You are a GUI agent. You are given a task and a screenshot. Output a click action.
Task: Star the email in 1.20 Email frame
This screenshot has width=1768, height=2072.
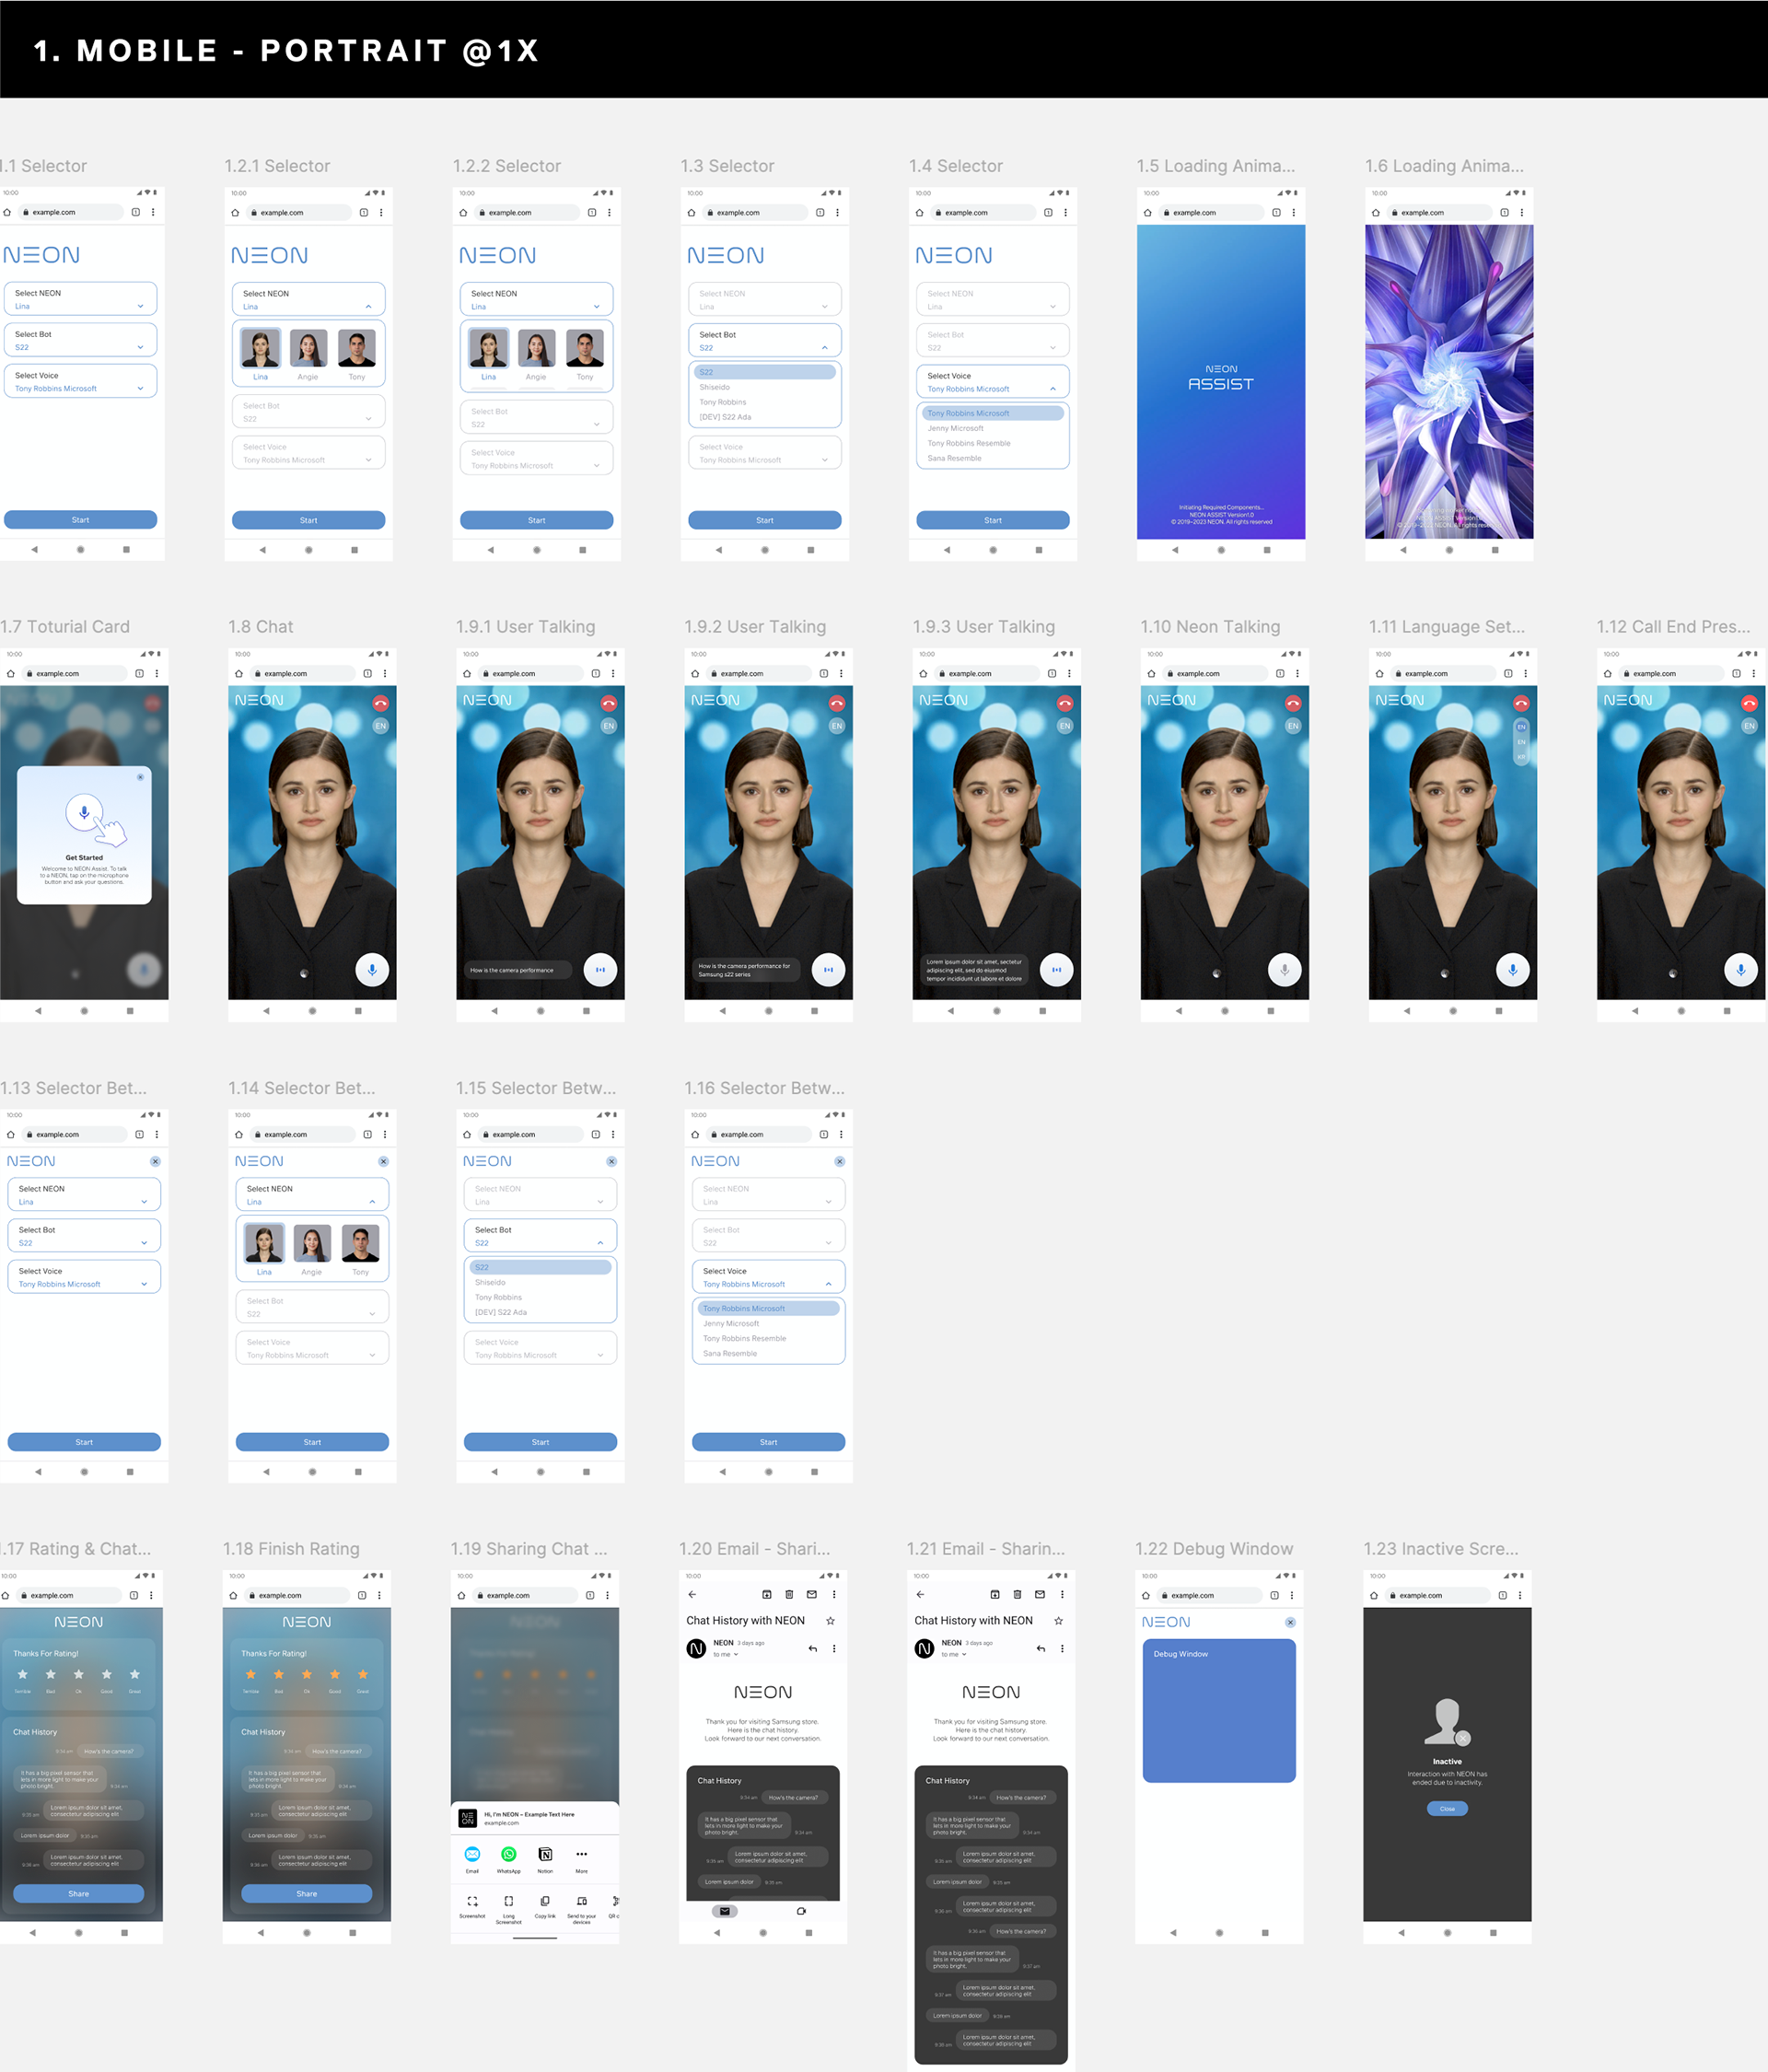(x=830, y=1620)
